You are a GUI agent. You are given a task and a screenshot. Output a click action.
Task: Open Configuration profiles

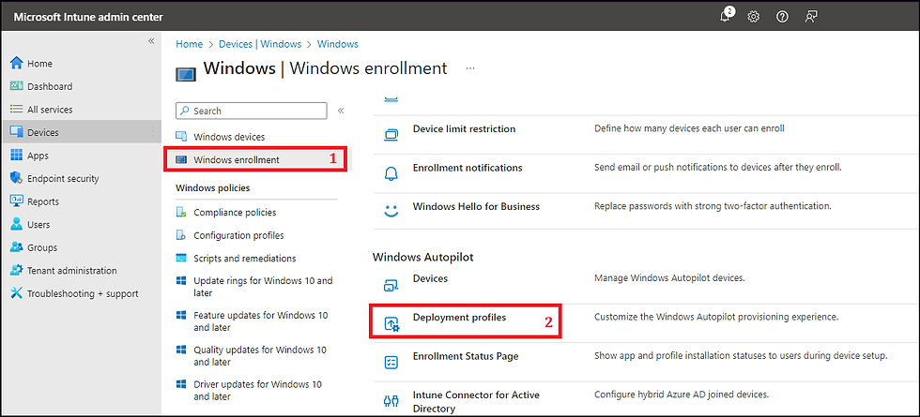click(238, 235)
